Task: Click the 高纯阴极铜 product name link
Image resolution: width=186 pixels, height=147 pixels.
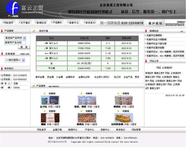Action: coord(117,124)
